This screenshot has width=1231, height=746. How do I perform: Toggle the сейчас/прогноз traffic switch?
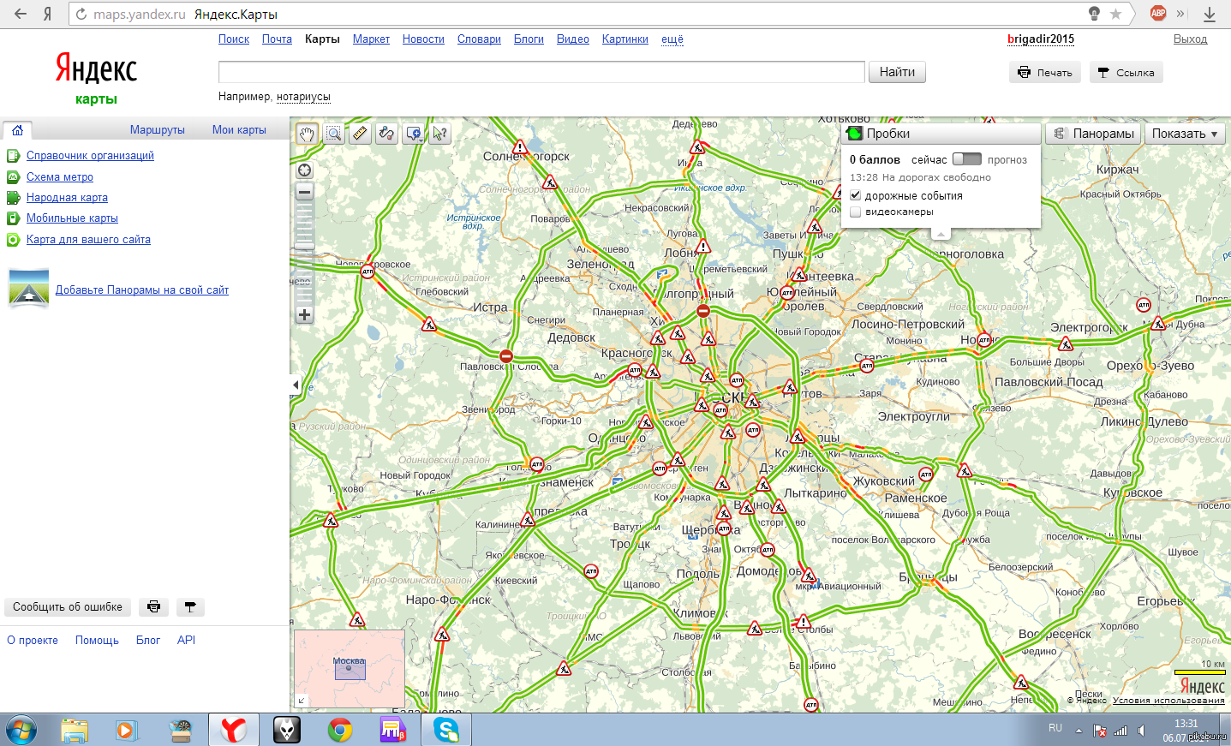click(x=967, y=159)
